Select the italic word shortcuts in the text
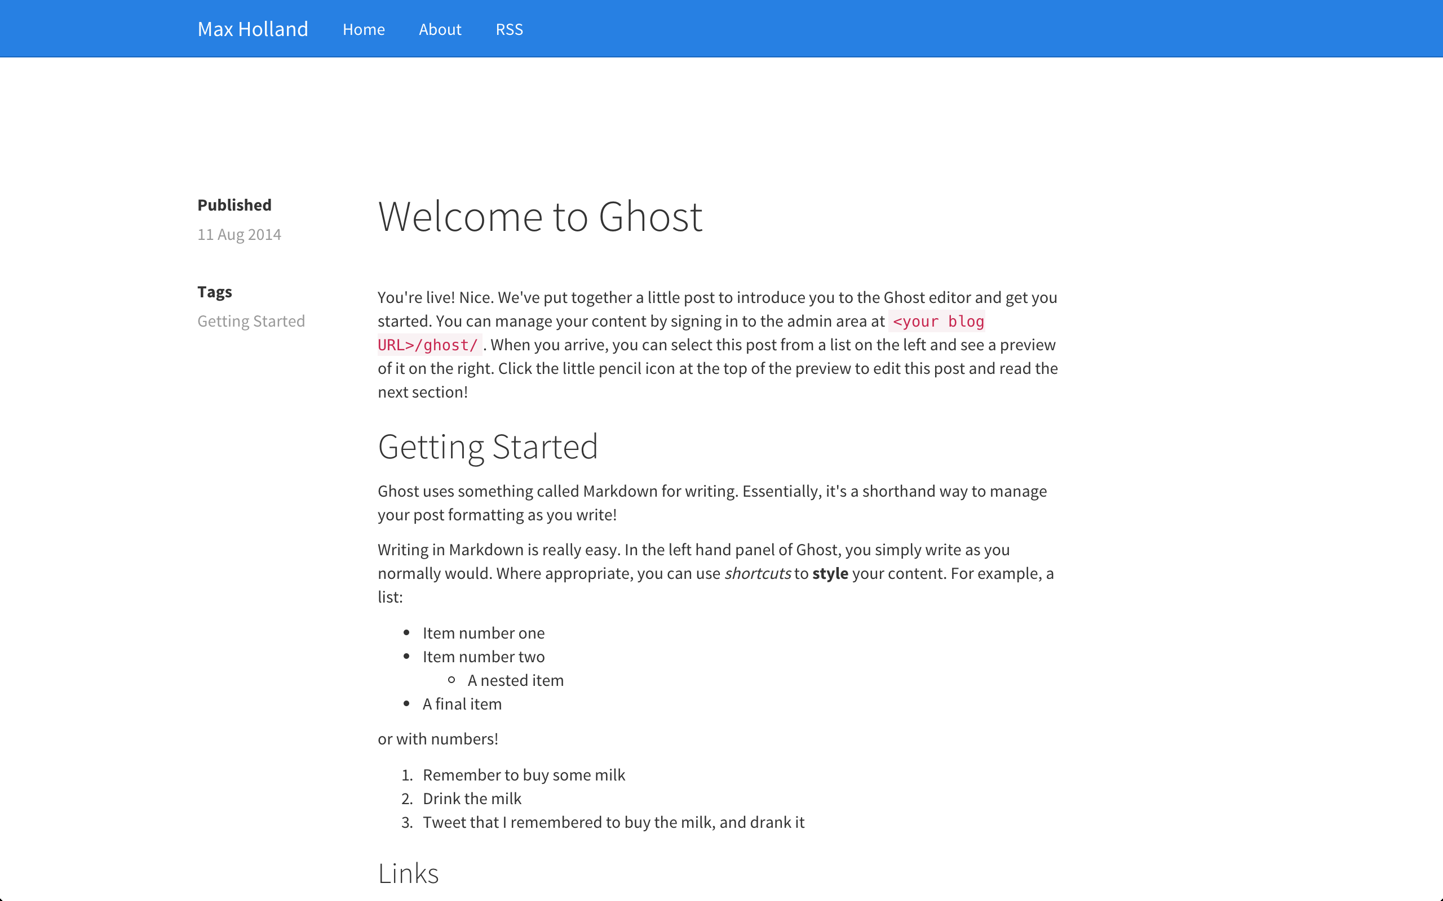1443x901 pixels. click(757, 573)
